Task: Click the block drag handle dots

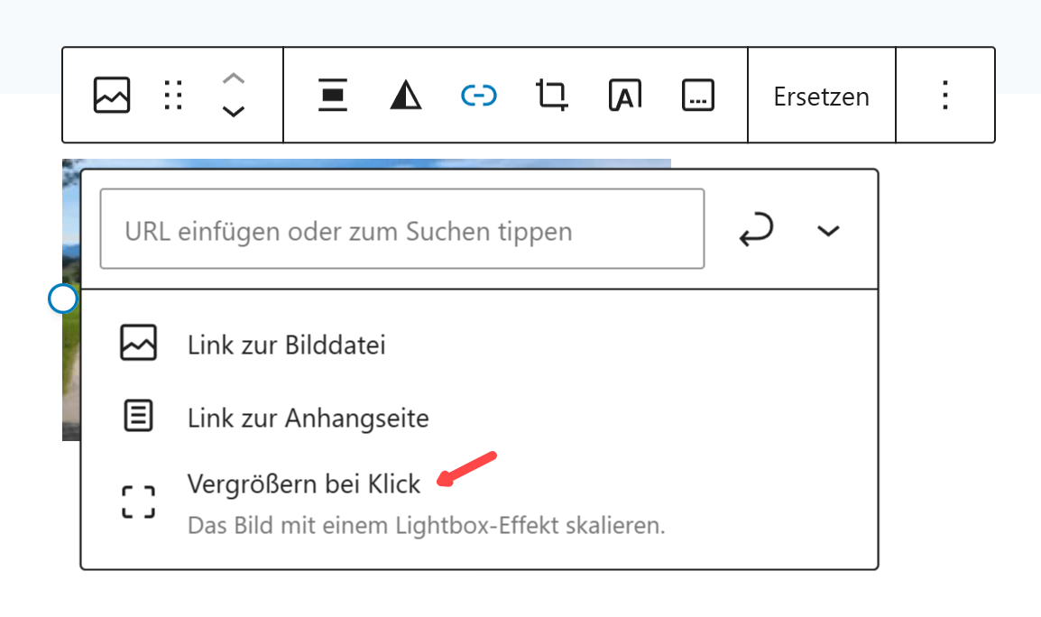Action: (x=173, y=96)
